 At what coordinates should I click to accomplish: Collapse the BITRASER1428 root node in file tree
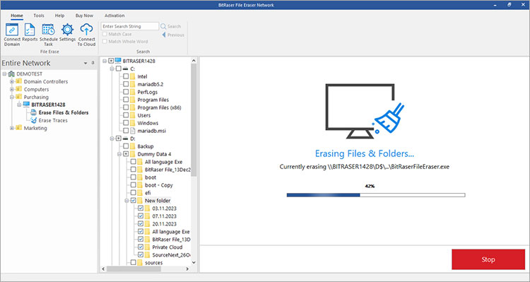click(x=105, y=61)
